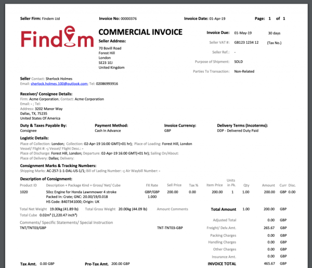Click the COMMERCIAL INVOICE heading
This screenshot has height=268, width=312.
point(140,32)
